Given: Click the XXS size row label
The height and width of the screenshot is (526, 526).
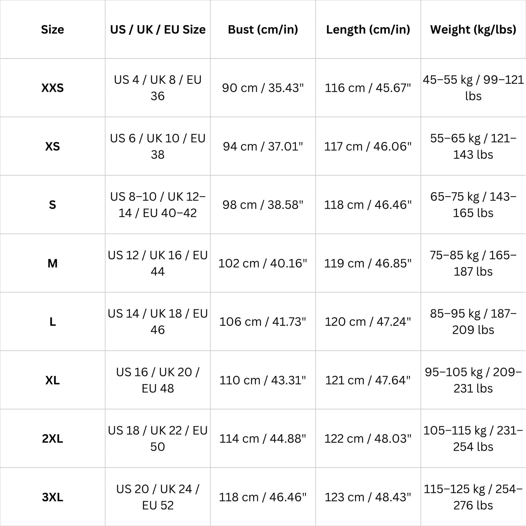Looking at the screenshot, I should point(52,88).
